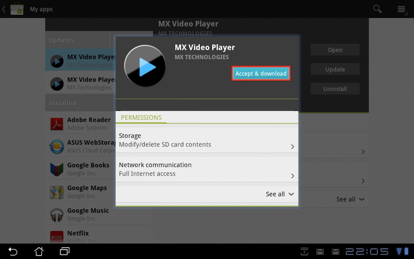The width and height of the screenshot is (414, 259).
Task: Expand Network communication permission details
Action: point(207,169)
